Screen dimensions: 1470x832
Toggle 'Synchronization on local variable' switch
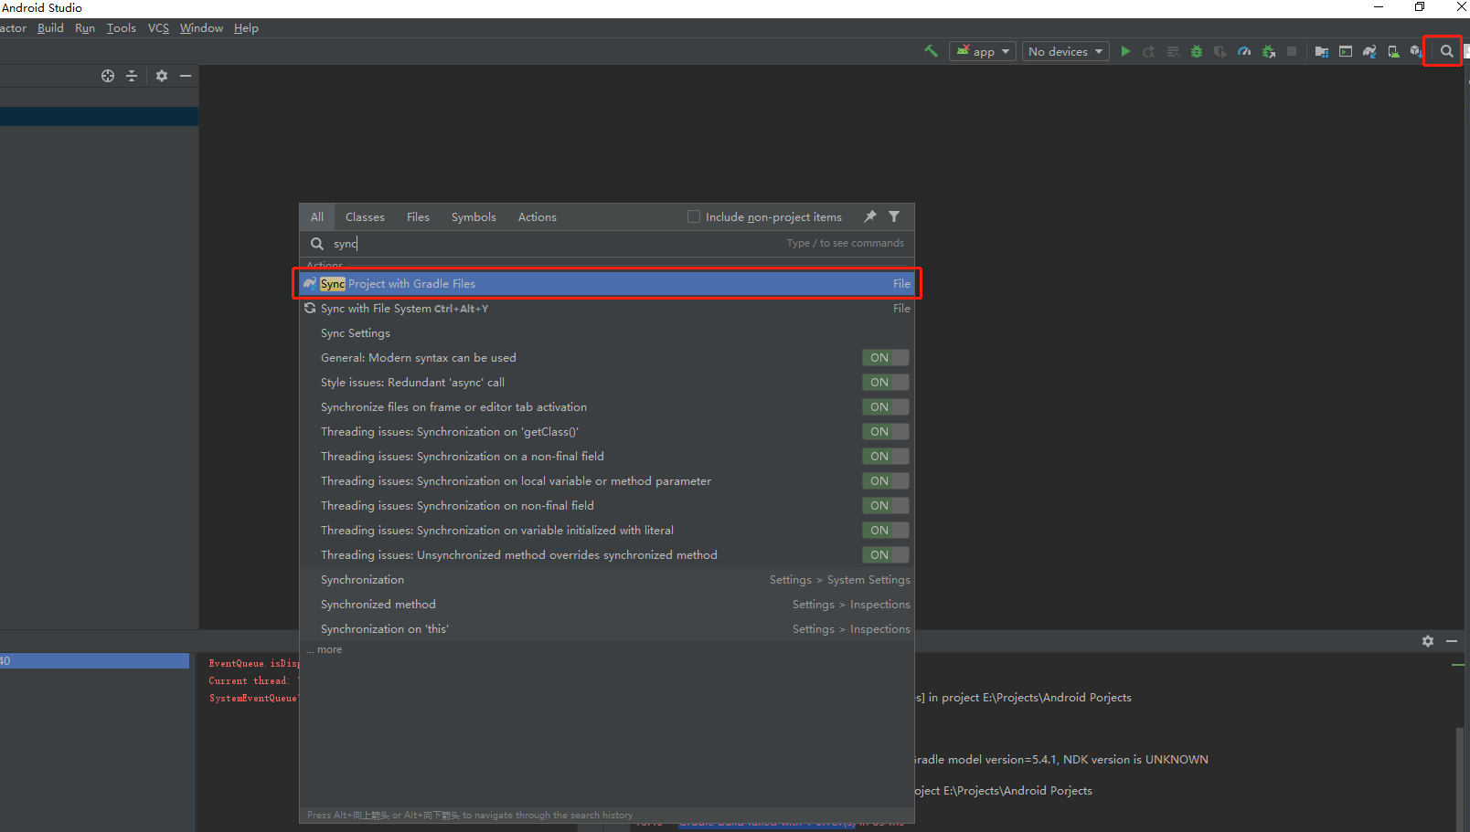pyautogui.click(x=885, y=481)
